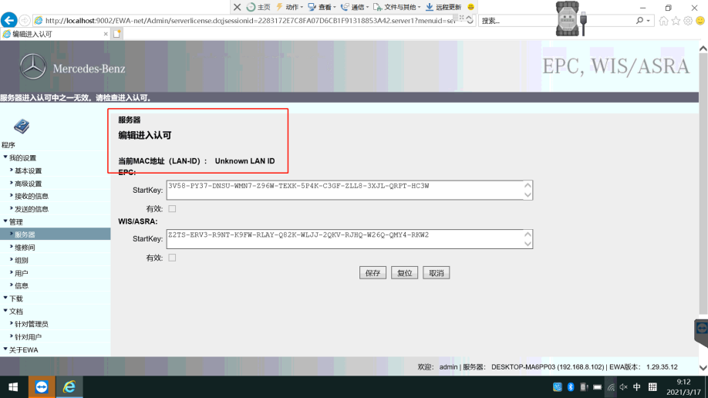This screenshot has height=398, width=708.
Task: Open search provider dropdown arrow
Action: pyautogui.click(x=649, y=21)
